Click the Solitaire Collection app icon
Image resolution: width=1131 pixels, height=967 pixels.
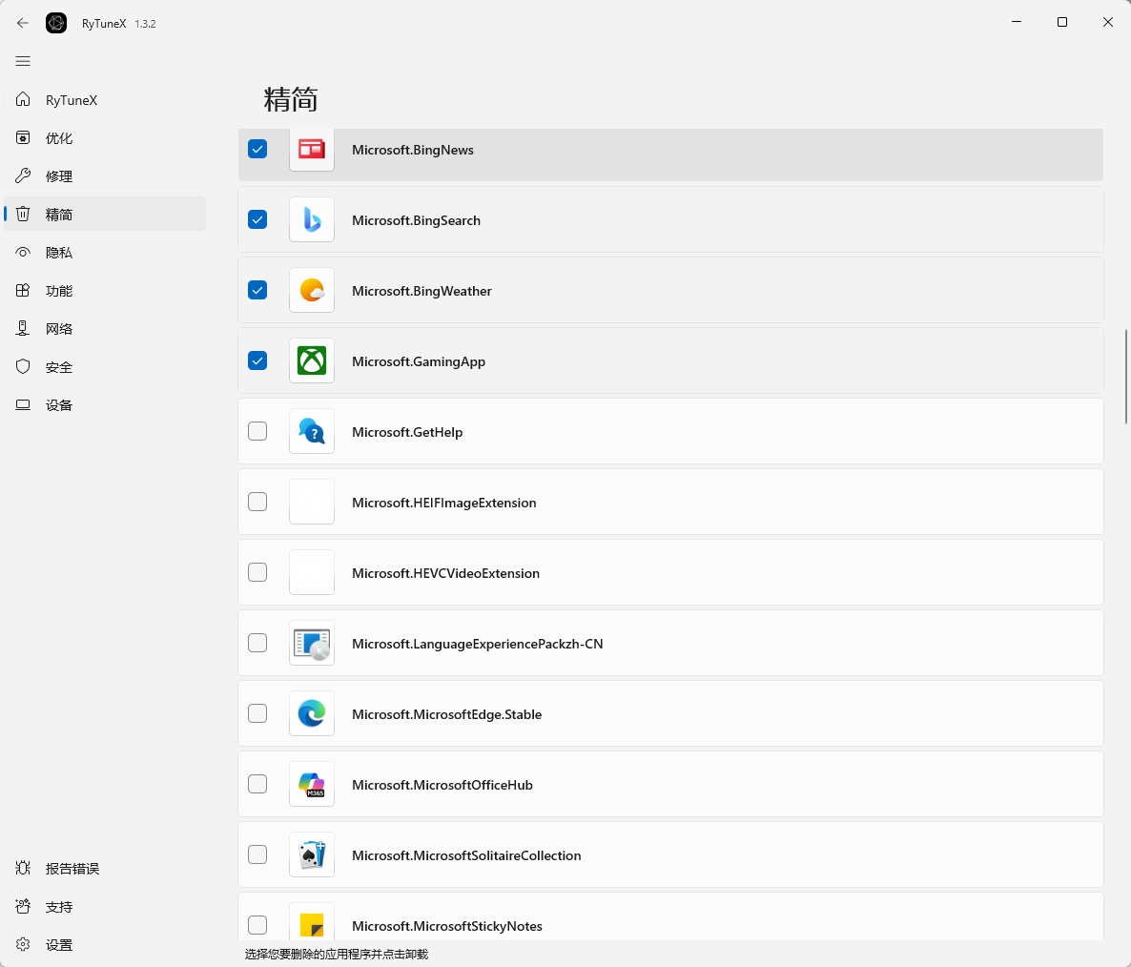pos(312,854)
